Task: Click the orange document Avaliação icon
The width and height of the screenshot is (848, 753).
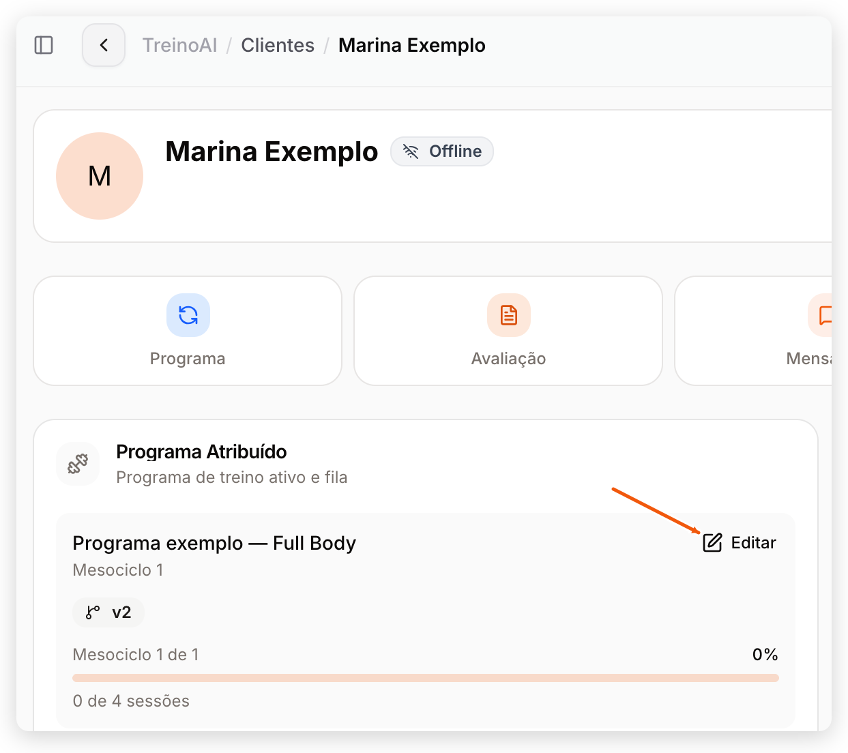Action: pos(509,315)
